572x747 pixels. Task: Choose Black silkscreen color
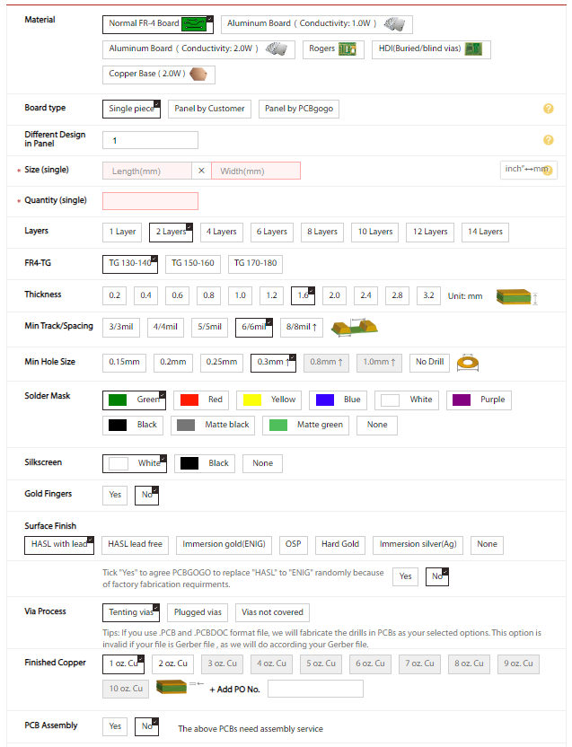point(205,463)
